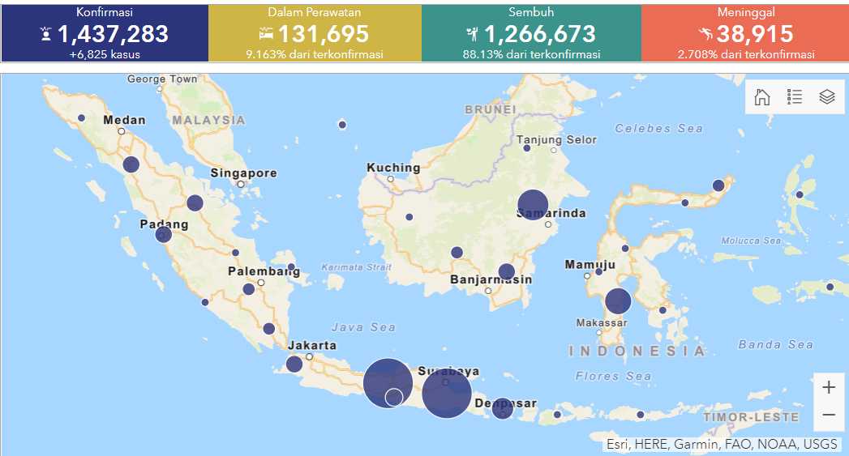Viewport: 849px width, 456px height.
Task: Click the home default extent icon
Action: [x=761, y=97]
